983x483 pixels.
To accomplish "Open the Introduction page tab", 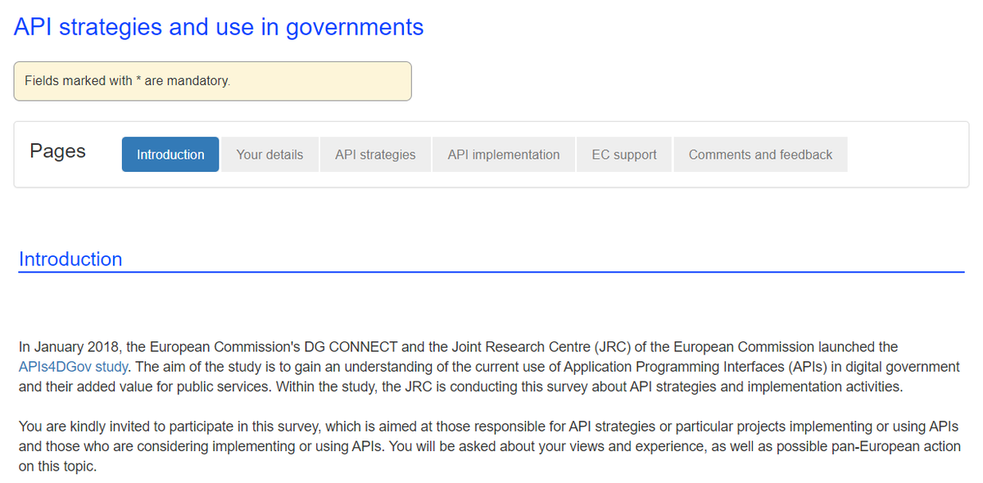I will point(170,155).
